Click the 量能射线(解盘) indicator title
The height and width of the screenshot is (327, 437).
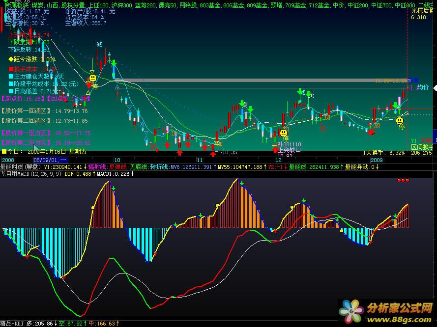pos(21,167)
